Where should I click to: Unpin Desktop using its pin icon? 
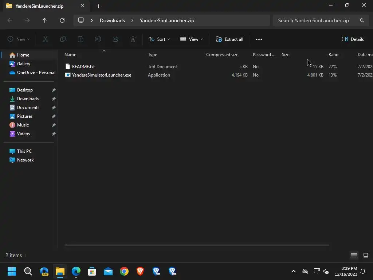pos(54,90)
